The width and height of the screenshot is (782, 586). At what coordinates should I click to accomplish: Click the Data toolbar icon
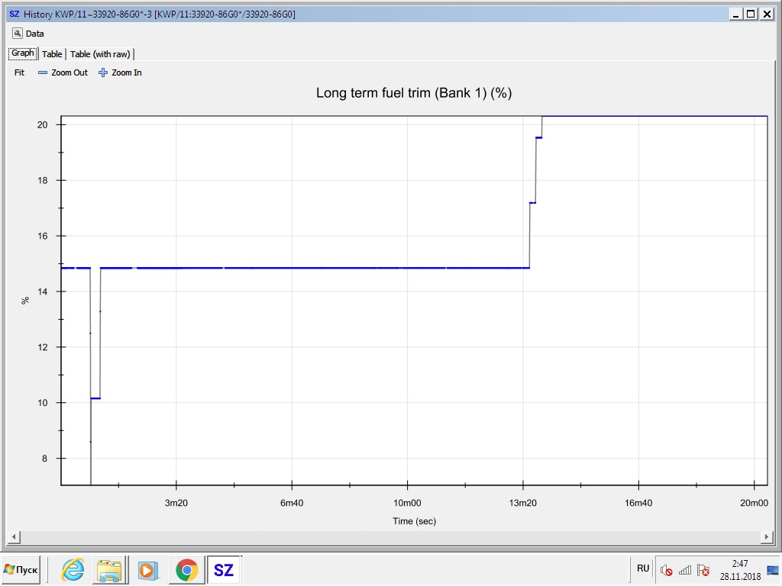click(18, 34)
